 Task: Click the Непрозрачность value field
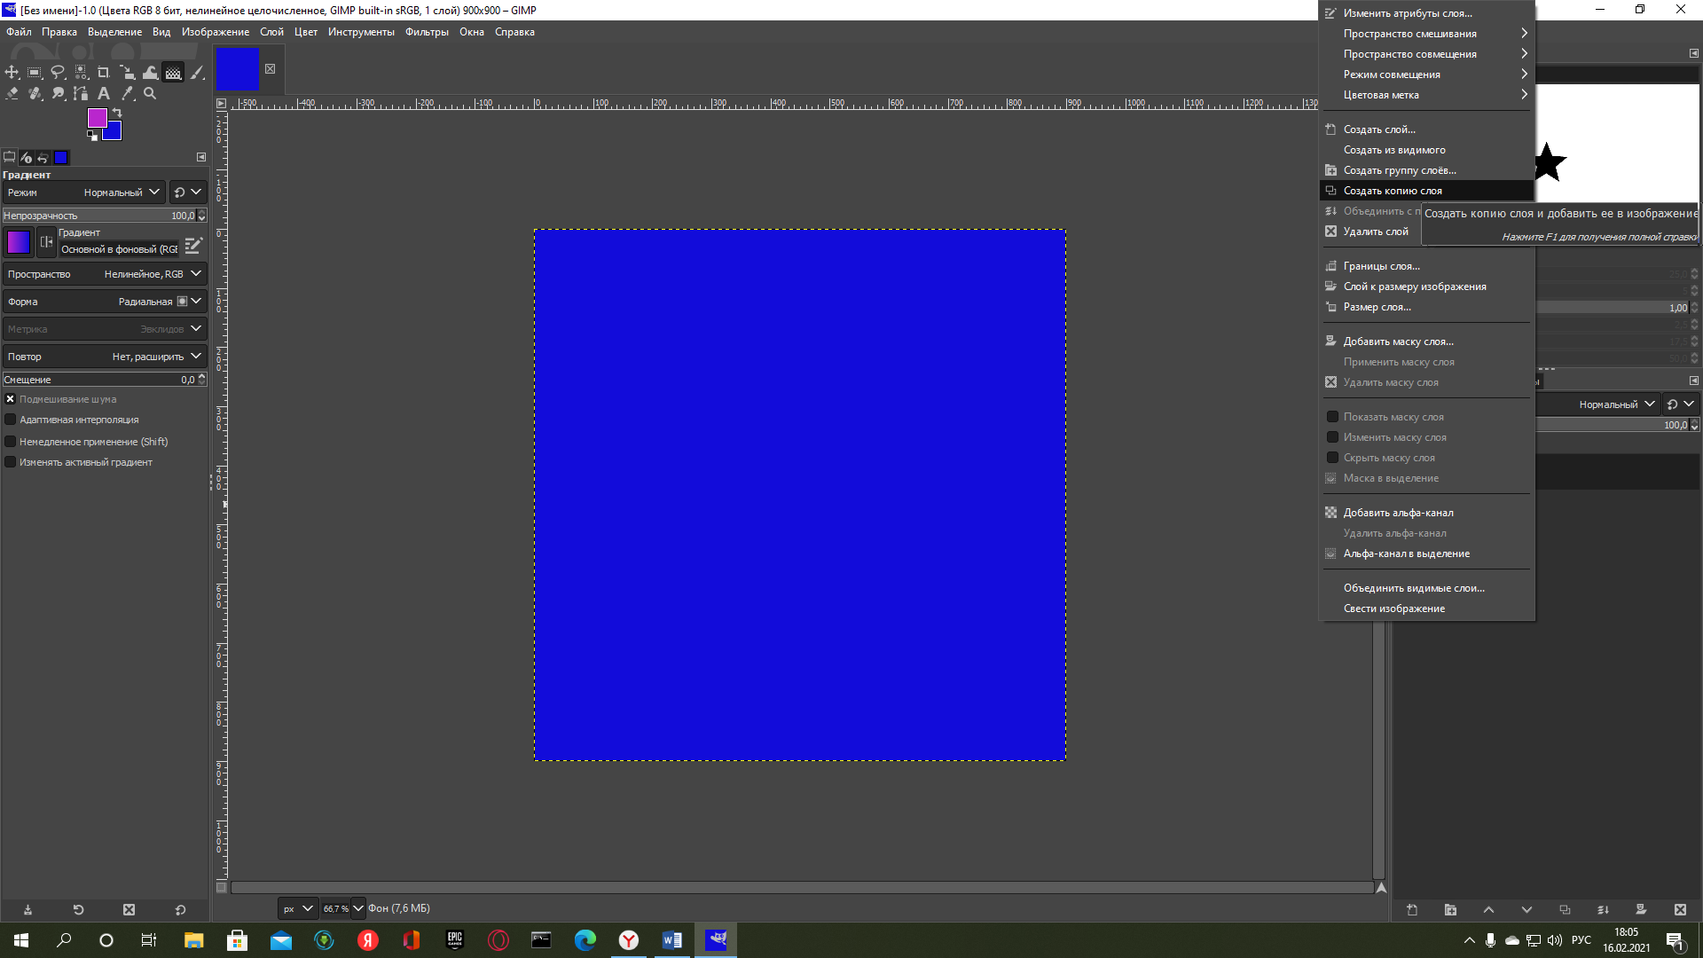(181, 216)
